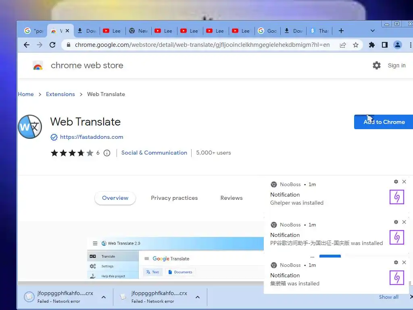Image resolution: width=413 pixels, height=310 pixels.
Task: Bookmark this page with the star icon
Action: [x=356, y=45]
